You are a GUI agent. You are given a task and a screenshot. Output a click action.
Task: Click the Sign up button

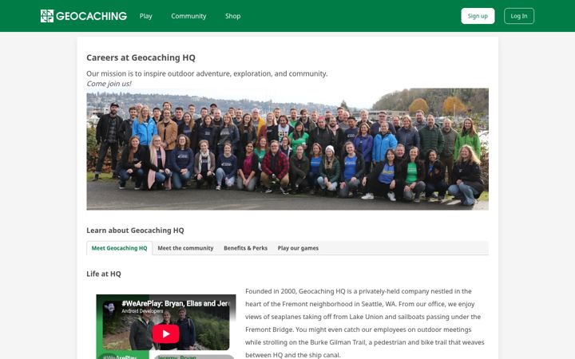pyautogui.click(x=478, y=16)
